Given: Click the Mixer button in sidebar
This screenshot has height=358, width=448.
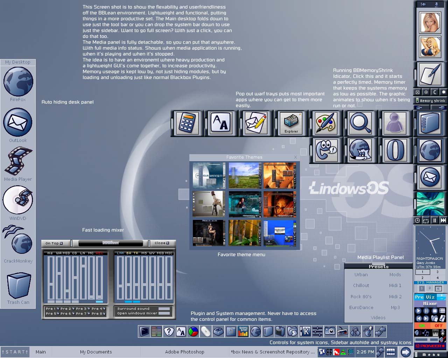Looking at the screenshot, I should [430, 303].
